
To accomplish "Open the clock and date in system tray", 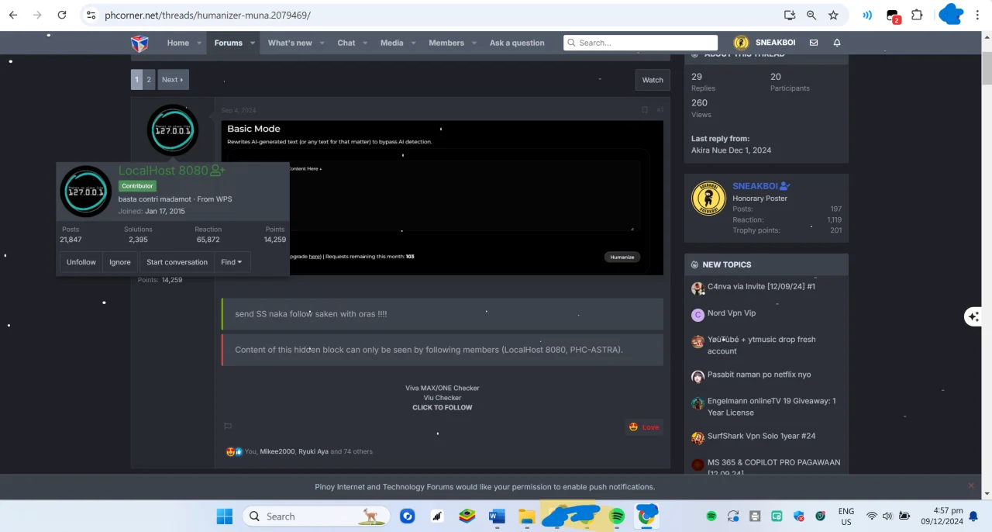I will click(942, 516).
